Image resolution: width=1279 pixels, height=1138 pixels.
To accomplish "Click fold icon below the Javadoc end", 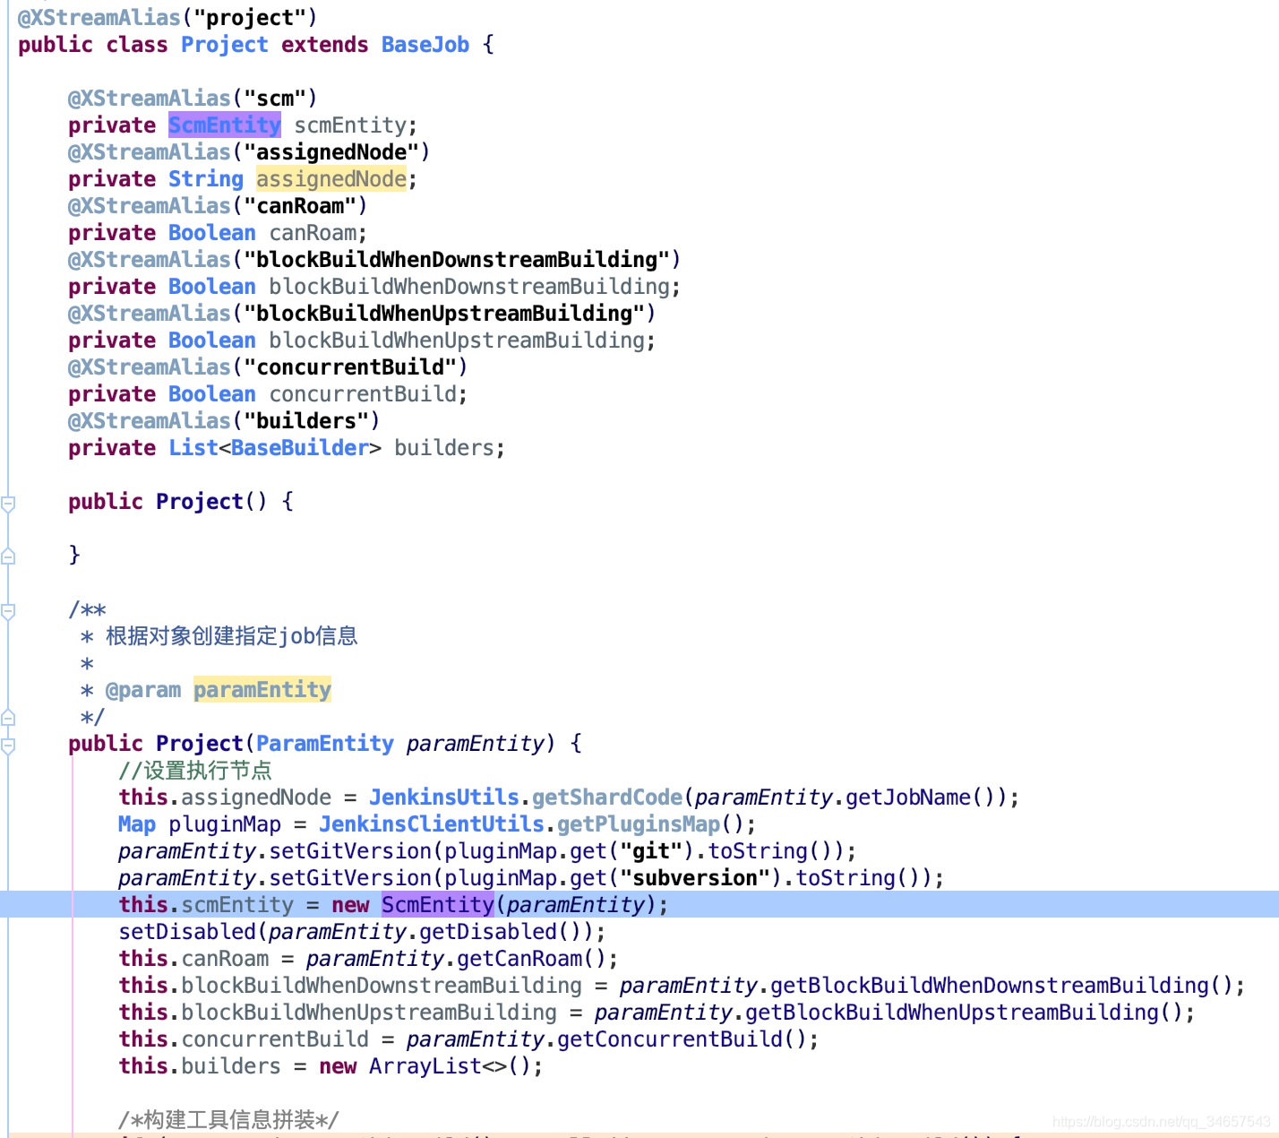I will [8, 717].
